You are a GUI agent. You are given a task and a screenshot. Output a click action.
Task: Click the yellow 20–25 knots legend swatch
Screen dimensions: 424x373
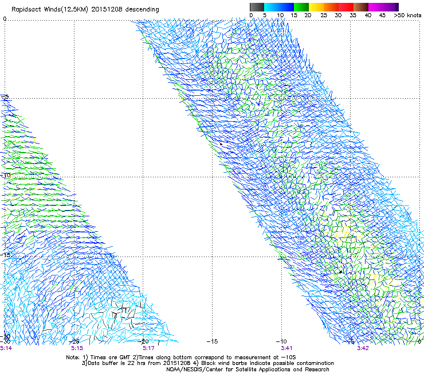pyautogui.click(x=316, y=7)
